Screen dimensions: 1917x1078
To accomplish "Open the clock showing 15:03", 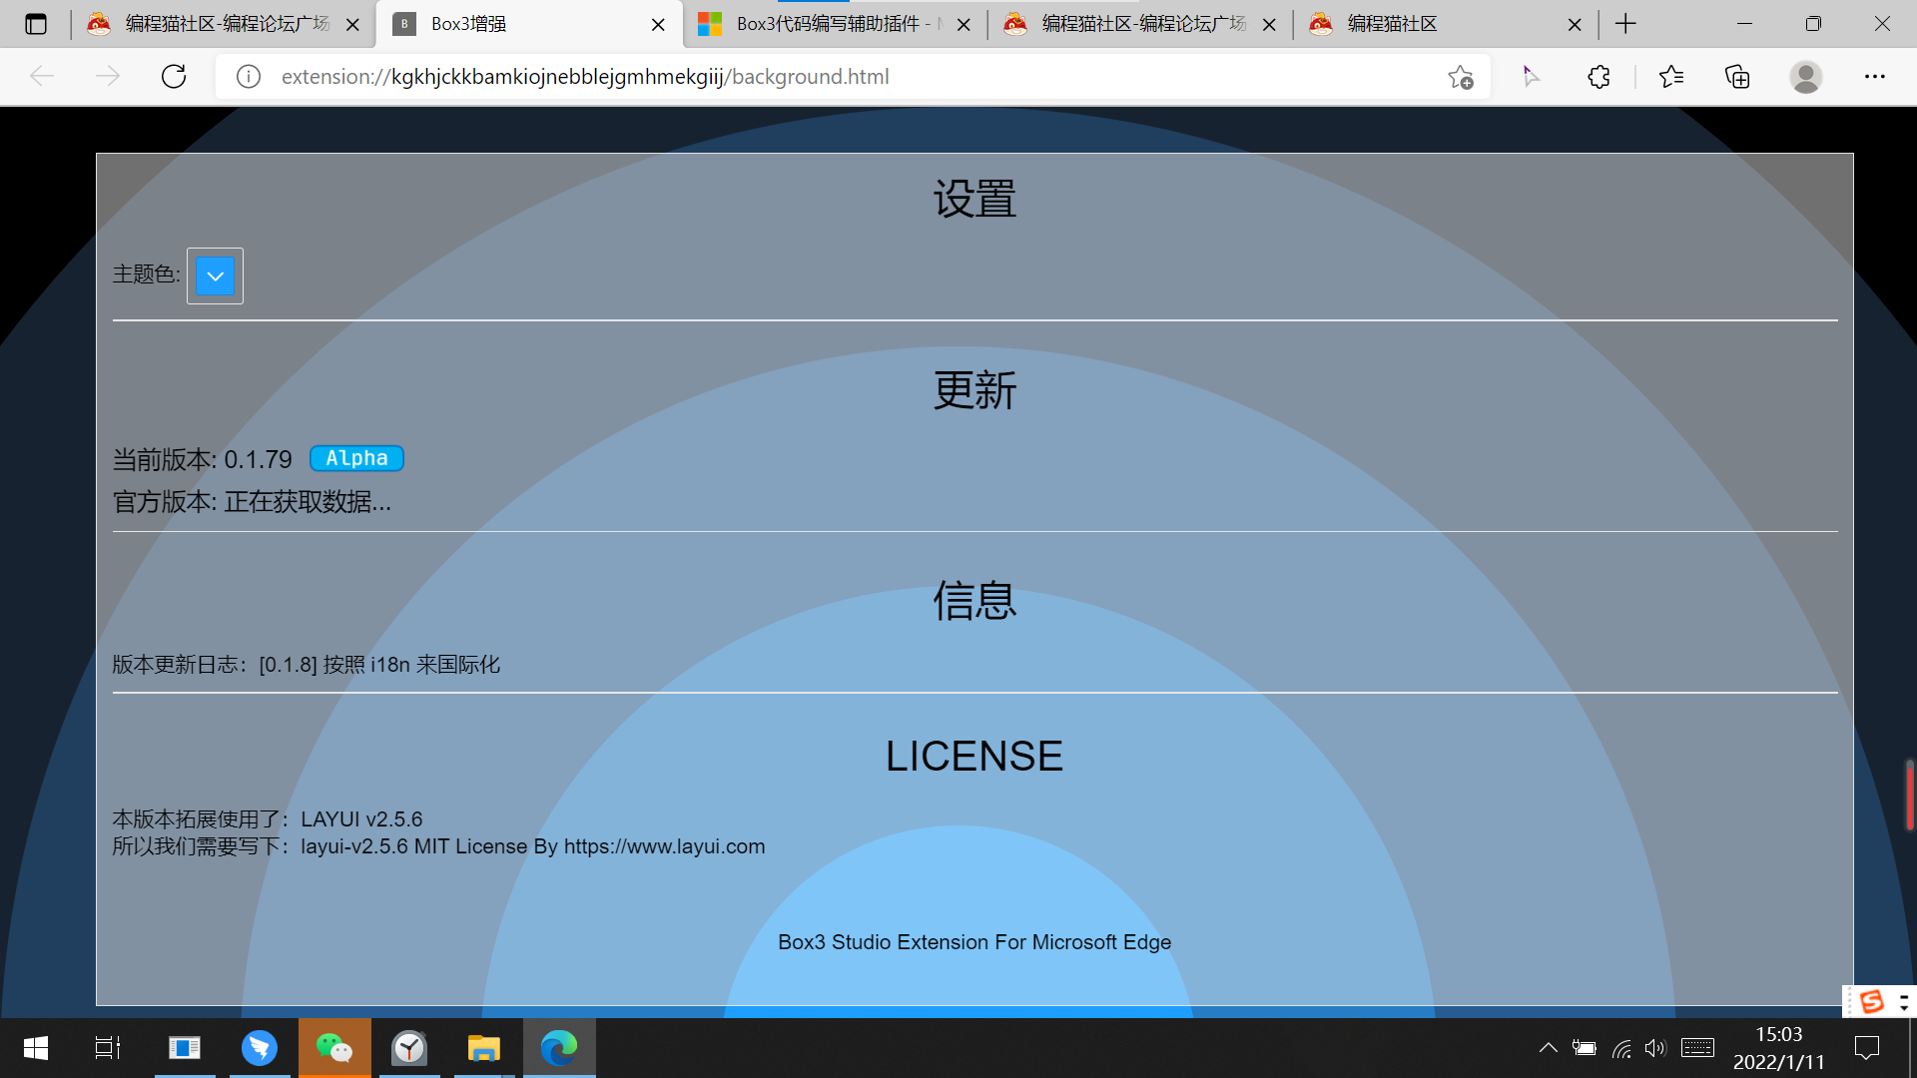I will click(x=1779, y=1048).
